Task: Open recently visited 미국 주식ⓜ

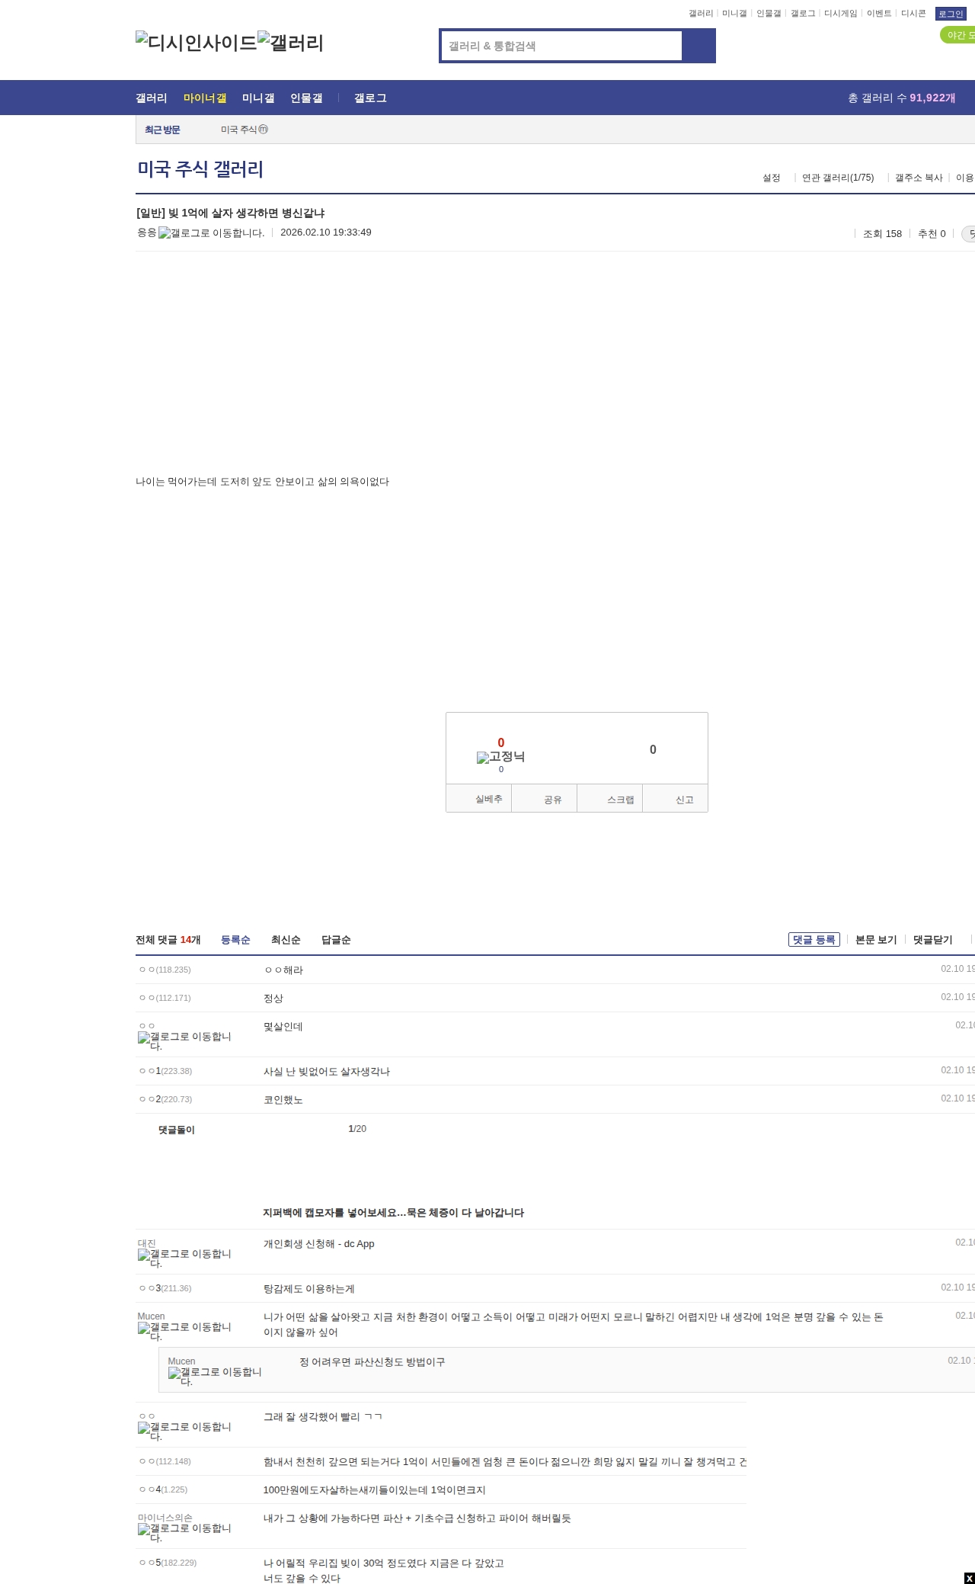Action: [245, 130]
